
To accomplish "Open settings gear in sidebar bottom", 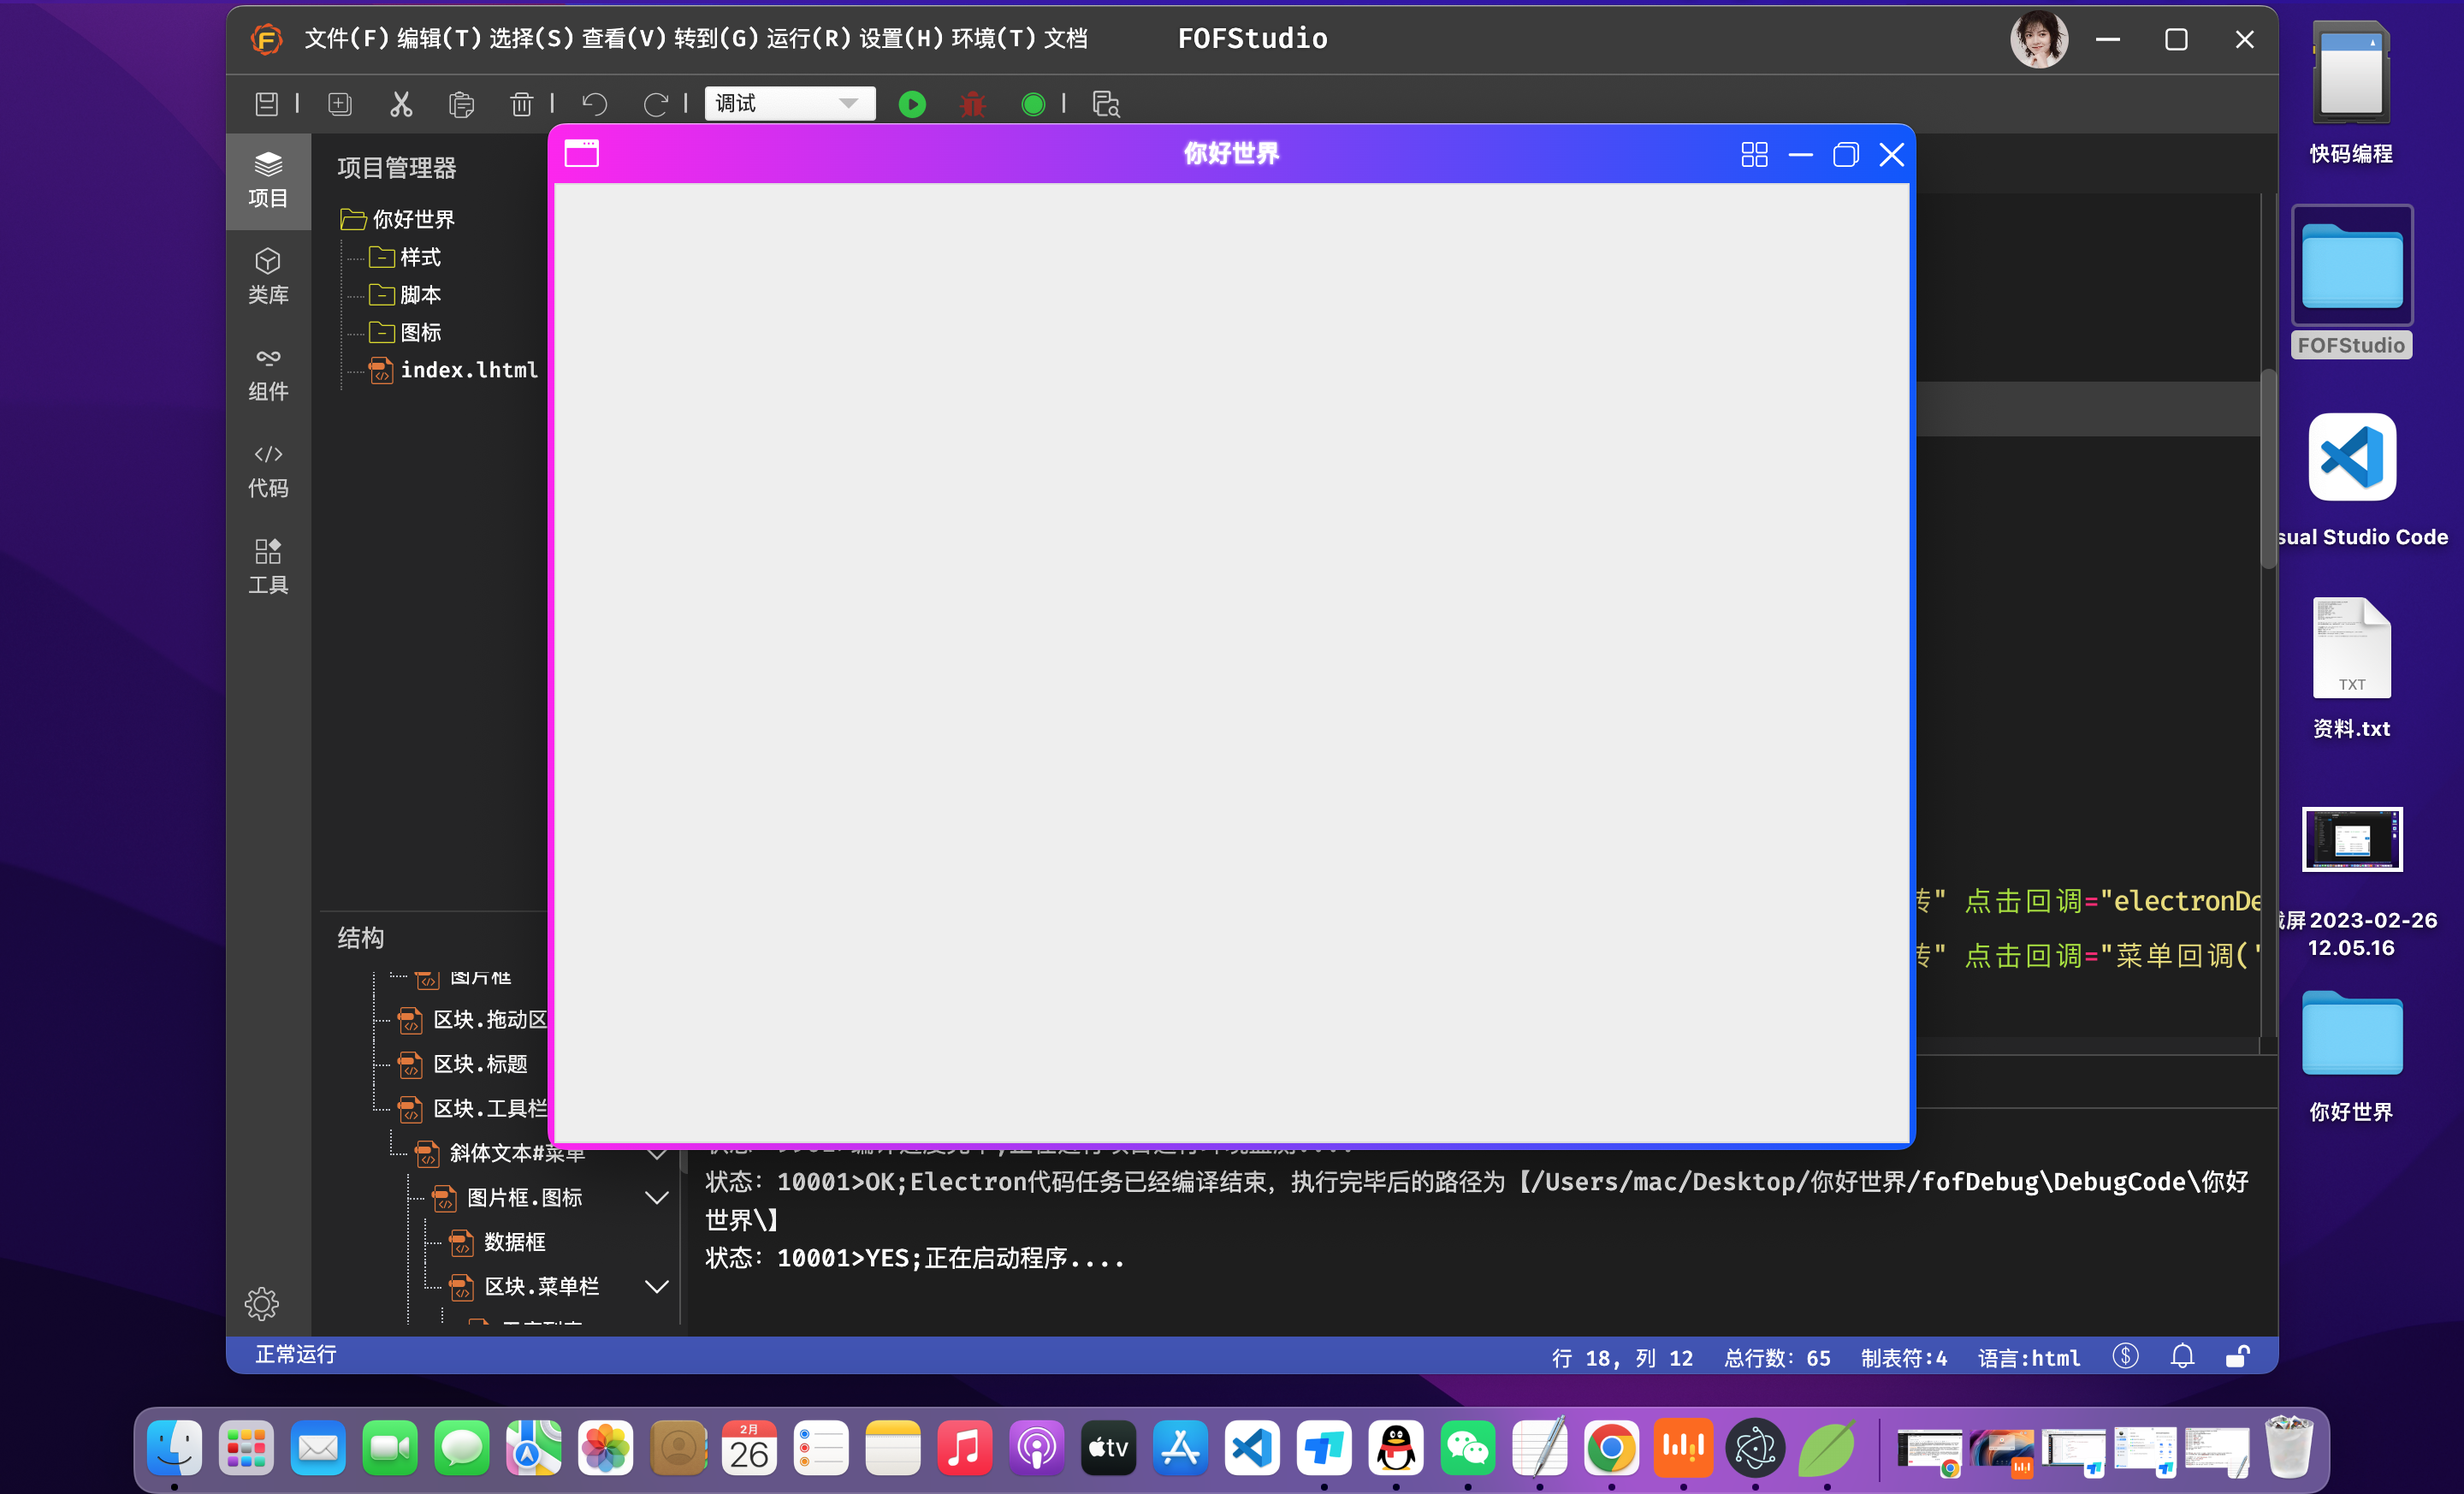I will click(x=262, y=1303).
